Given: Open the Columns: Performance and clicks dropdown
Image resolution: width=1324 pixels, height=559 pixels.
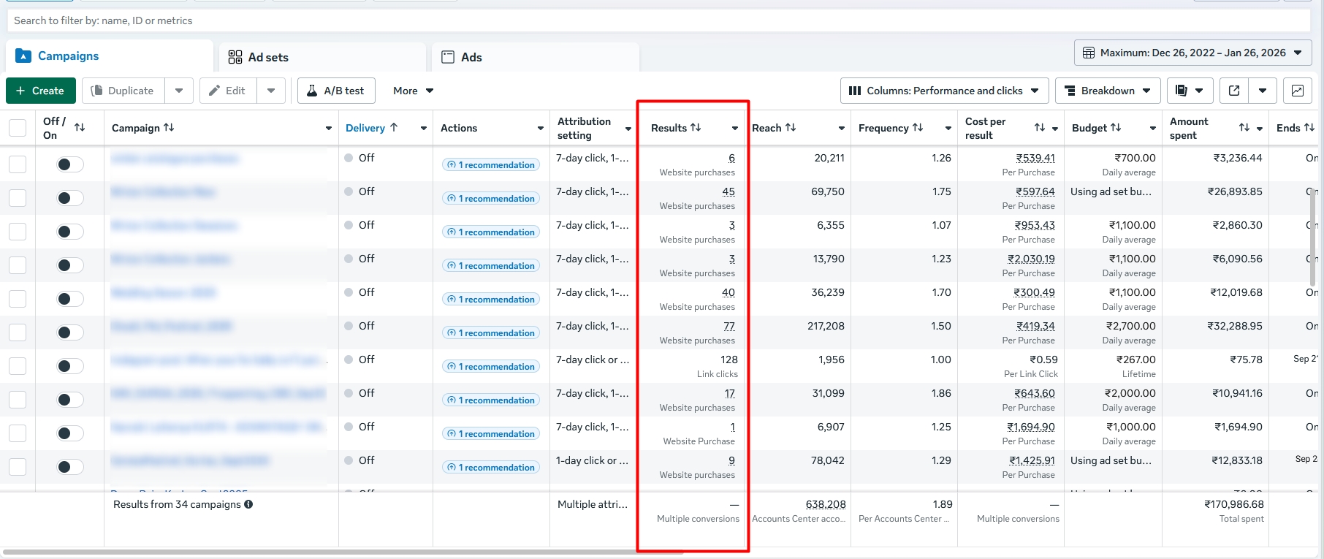Looking at the screenshot, I should tap(944, 91).
